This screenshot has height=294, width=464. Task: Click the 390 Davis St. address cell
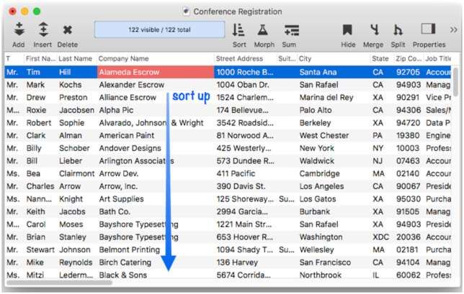coord(241,186)
